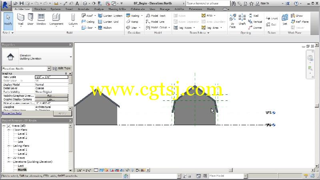Click the Model Line tool
Image resolution: width=320 pixels, height=180 pixels.
coord(155,22)
